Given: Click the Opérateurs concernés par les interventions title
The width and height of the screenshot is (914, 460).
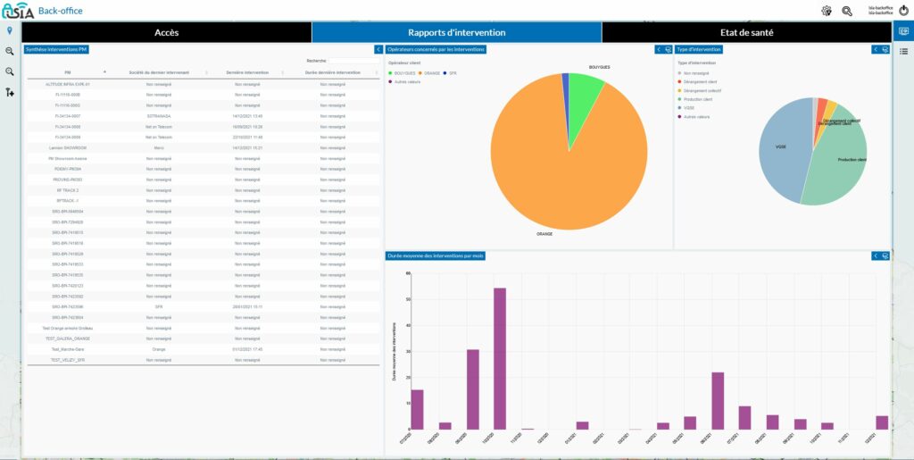Looking at the screenshot, I should tap(436, 49).
